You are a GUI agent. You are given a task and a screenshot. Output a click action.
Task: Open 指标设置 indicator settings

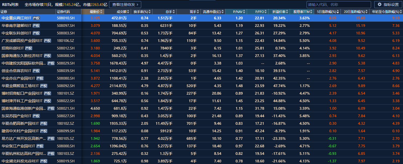(388, 5)
